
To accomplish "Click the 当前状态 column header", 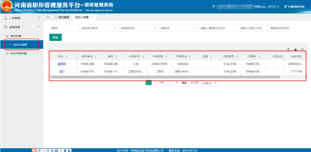I will [x=296, y=57].
